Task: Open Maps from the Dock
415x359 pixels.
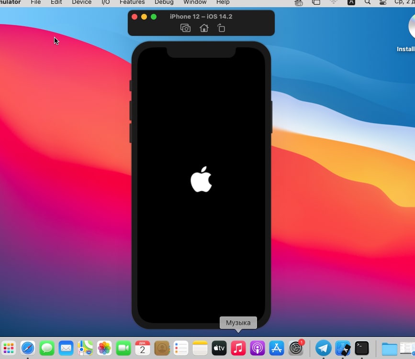Action: pyautogui.click(x=85, y=348)
